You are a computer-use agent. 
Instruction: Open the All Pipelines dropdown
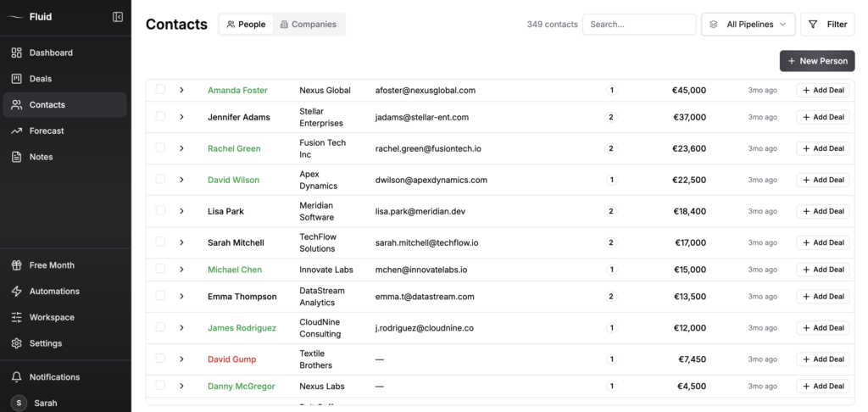point(748,25)
